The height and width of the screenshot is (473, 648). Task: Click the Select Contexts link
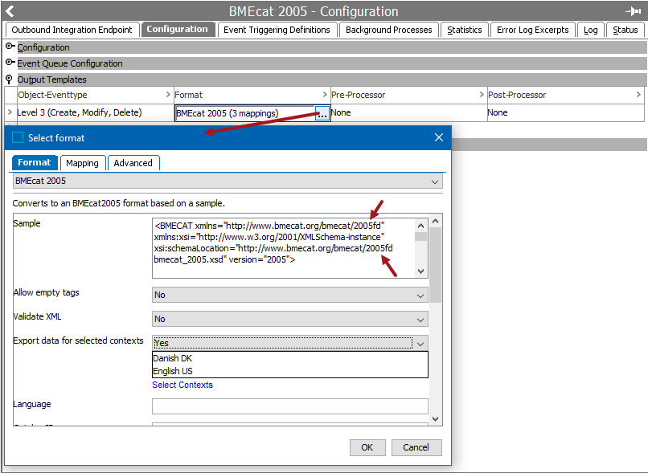183,385
